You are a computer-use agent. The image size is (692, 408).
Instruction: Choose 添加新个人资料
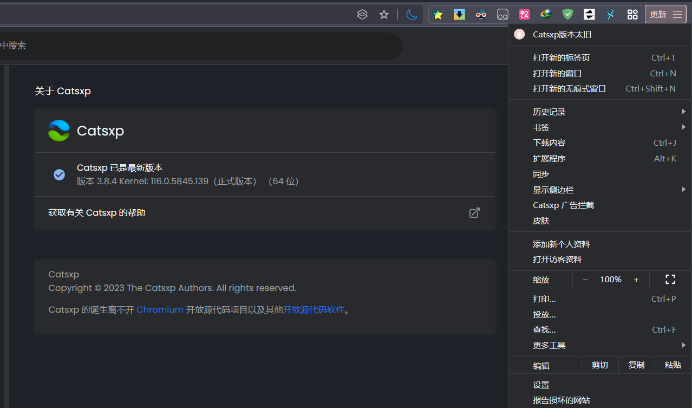tap(600, 244)
